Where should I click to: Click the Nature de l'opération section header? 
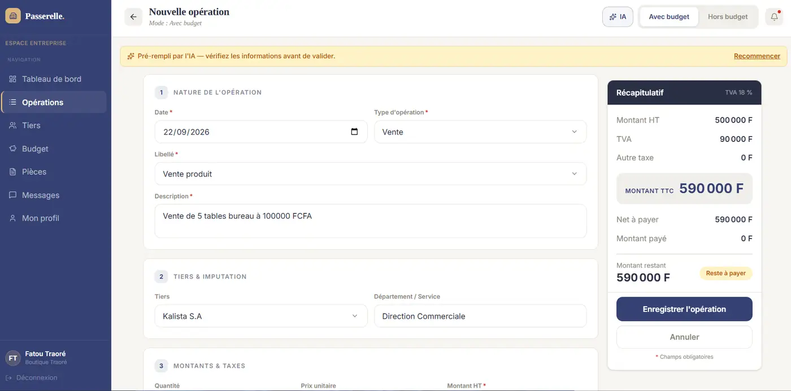point(218,92)
